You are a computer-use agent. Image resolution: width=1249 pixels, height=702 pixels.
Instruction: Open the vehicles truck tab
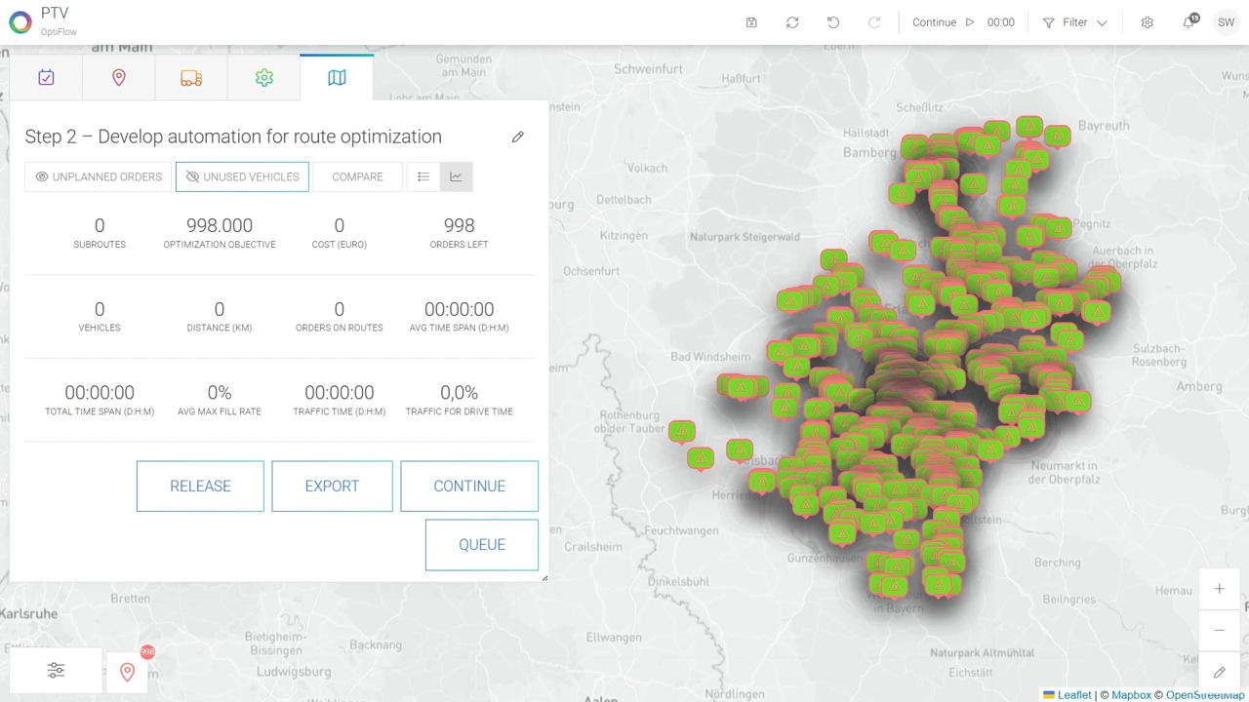[191, 78]
